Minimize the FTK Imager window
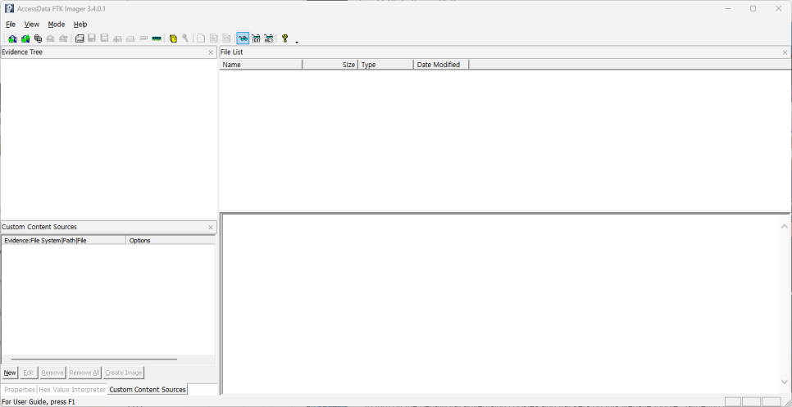The height and width of the screenshot is (407, 792). pos(728,8)
